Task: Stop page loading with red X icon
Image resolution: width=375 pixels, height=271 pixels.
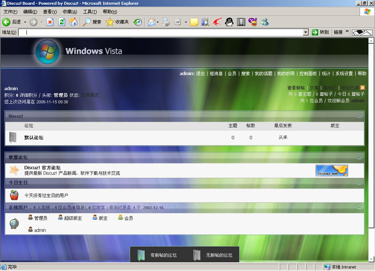Action: [50, 22]
